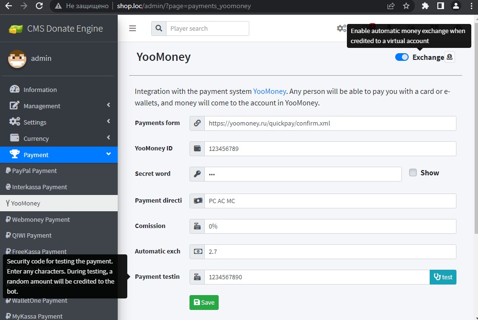Click the exchange info icon beside Exchange
This screenshot has height=320, width=478.
point(449,57)
